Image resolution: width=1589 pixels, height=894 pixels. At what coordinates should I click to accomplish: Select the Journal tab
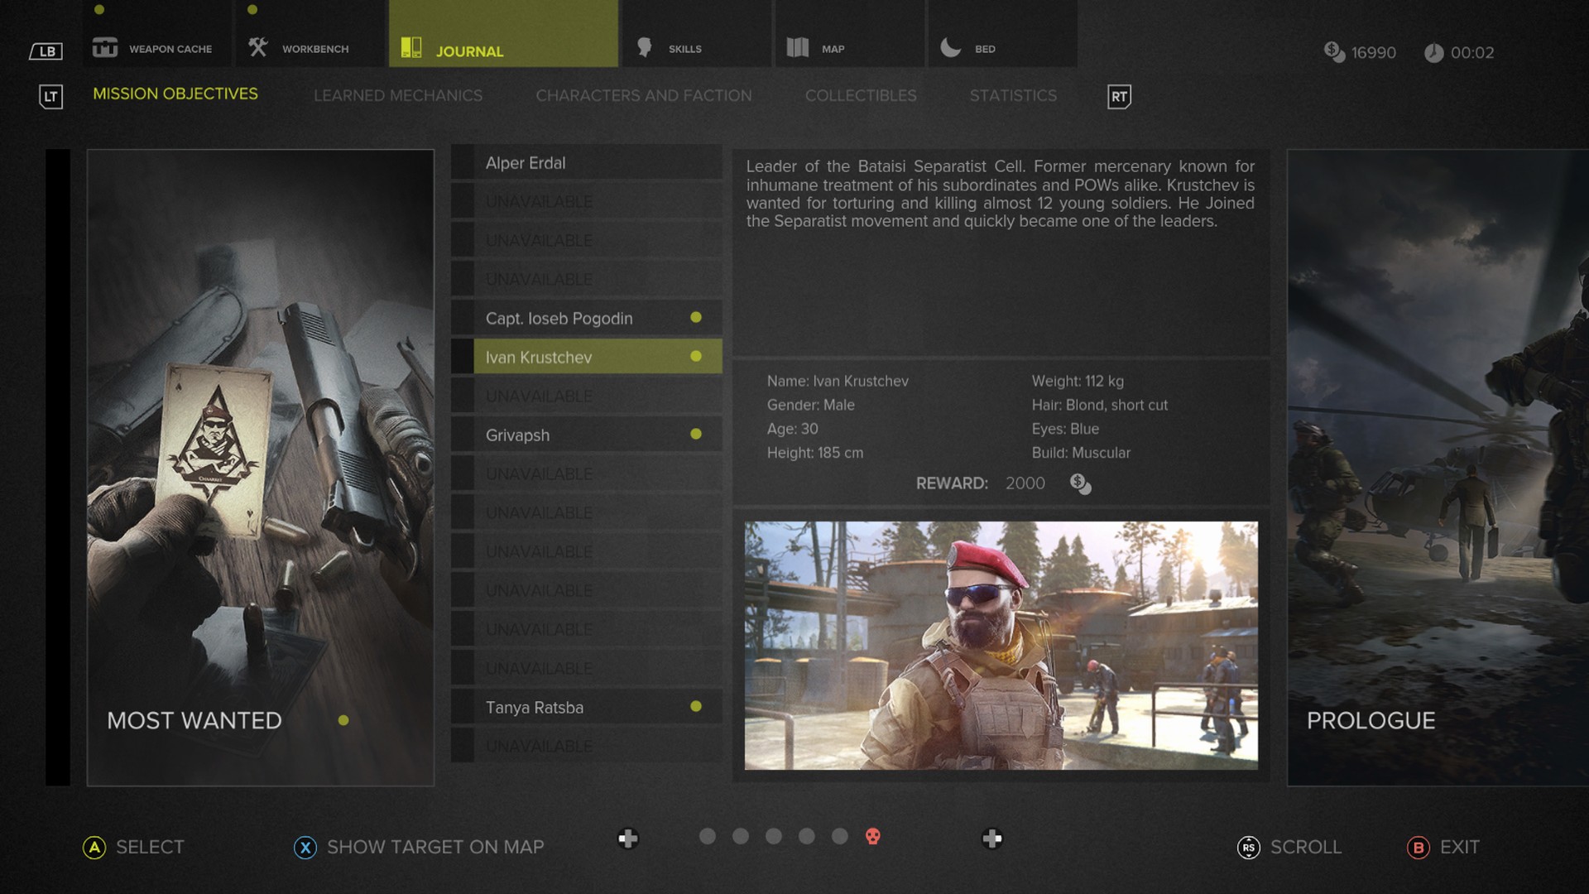point(503,34)
